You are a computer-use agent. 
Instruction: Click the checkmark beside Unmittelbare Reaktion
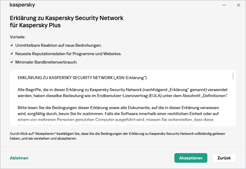[12, 46]
